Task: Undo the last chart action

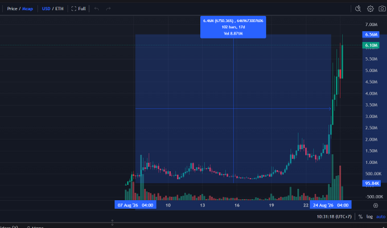Action: point(97,9)
